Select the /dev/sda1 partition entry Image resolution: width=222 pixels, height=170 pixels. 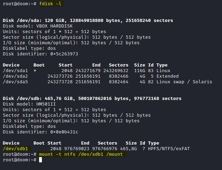pyautogui.click(x=15, y=71)
